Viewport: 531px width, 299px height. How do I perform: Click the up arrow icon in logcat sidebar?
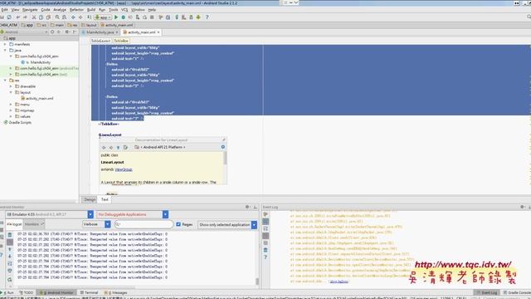10,249
